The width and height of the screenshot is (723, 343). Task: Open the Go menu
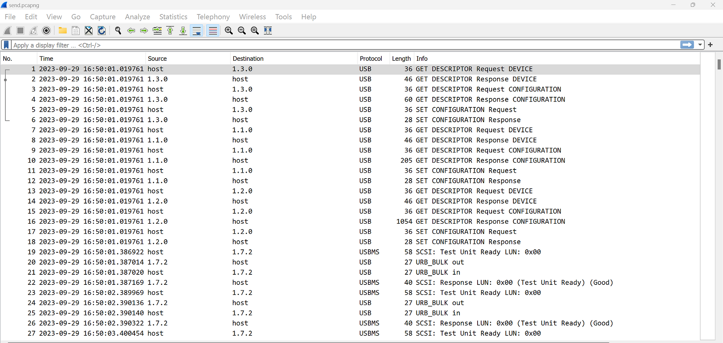point(76,17)
